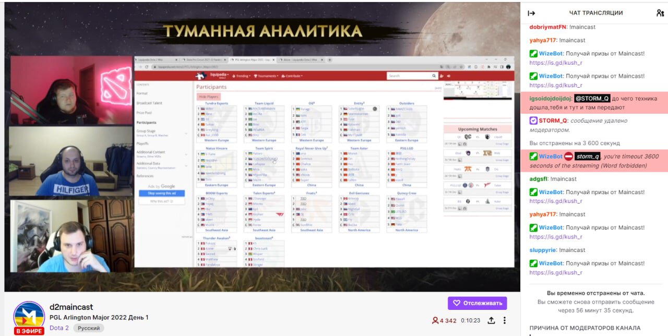Click the d2maincast channel avatar
This screenshot has width=668, height=336.
tap(29, 316)
